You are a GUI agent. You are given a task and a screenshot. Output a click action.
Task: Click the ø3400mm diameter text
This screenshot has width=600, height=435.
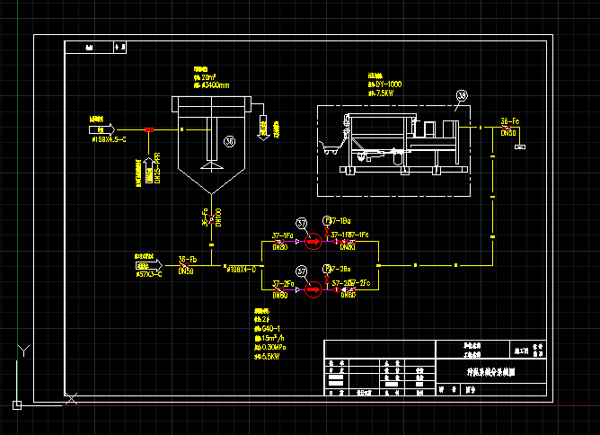coord(215,85)
